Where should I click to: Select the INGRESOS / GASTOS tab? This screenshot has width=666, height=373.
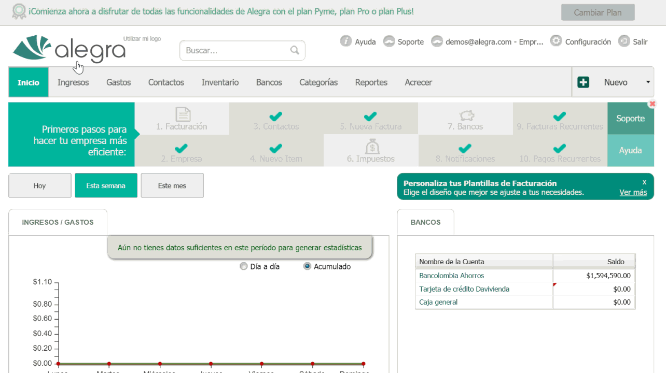58,222
